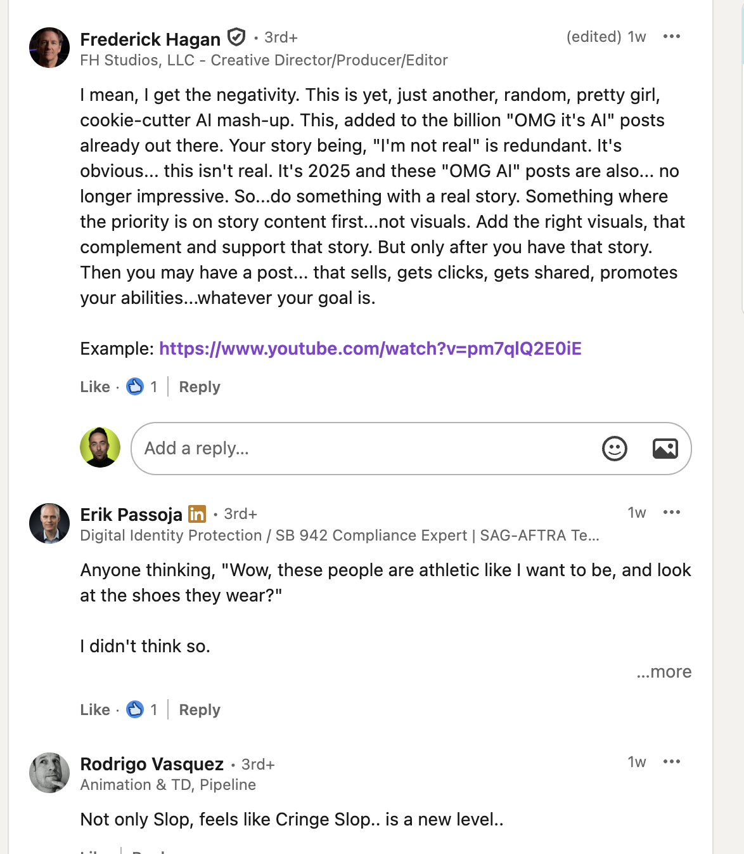Open the YouTube link in Frederick's comment
The height and width of the screenshot is (854, 744).
point(370,349)
